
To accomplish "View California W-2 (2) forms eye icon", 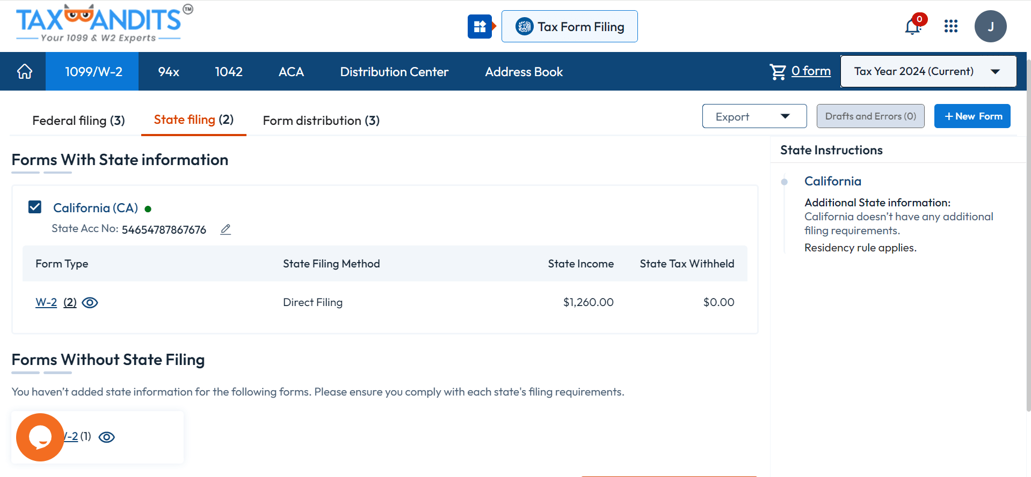I will [x=90, y=303].
